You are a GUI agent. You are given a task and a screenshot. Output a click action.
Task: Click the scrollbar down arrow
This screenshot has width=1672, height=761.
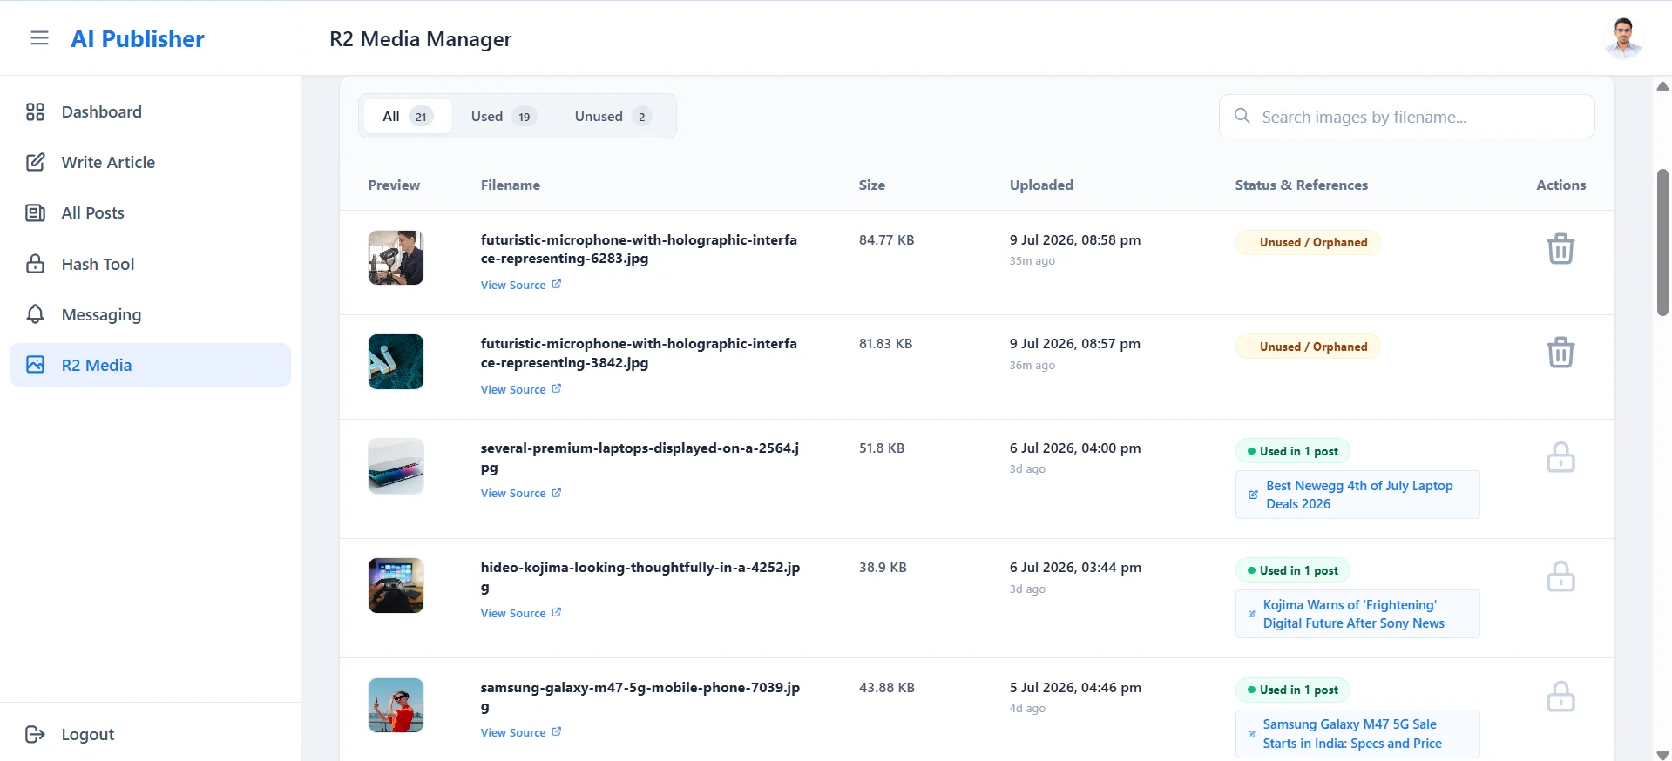1662,754
